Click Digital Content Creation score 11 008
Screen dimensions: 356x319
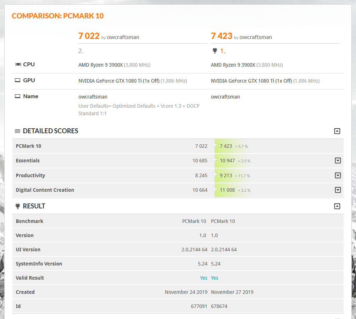tap(227, 190)
